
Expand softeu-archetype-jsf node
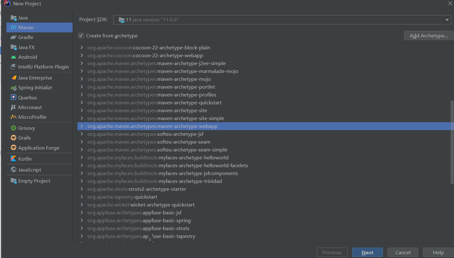click(82, 134)
